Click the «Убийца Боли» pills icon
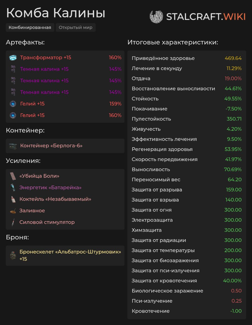 pos(13,176)
